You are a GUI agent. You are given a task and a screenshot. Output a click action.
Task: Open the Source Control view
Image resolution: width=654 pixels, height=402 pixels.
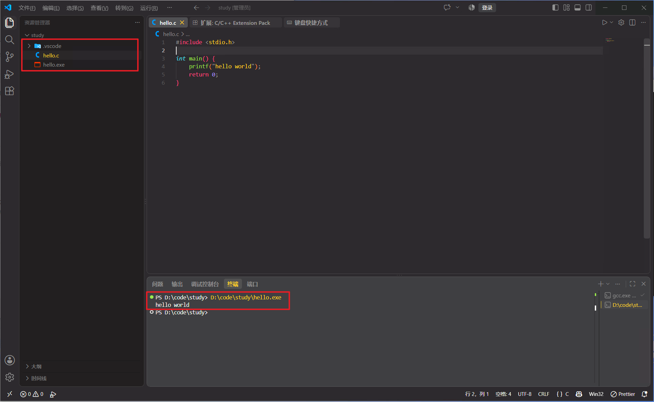point(10,57)
